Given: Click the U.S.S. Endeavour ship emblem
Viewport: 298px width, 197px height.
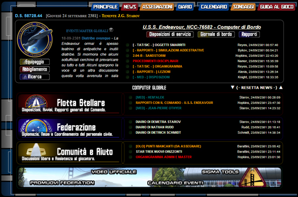Looking at the screenshot, I should click(x=35, y=40).
